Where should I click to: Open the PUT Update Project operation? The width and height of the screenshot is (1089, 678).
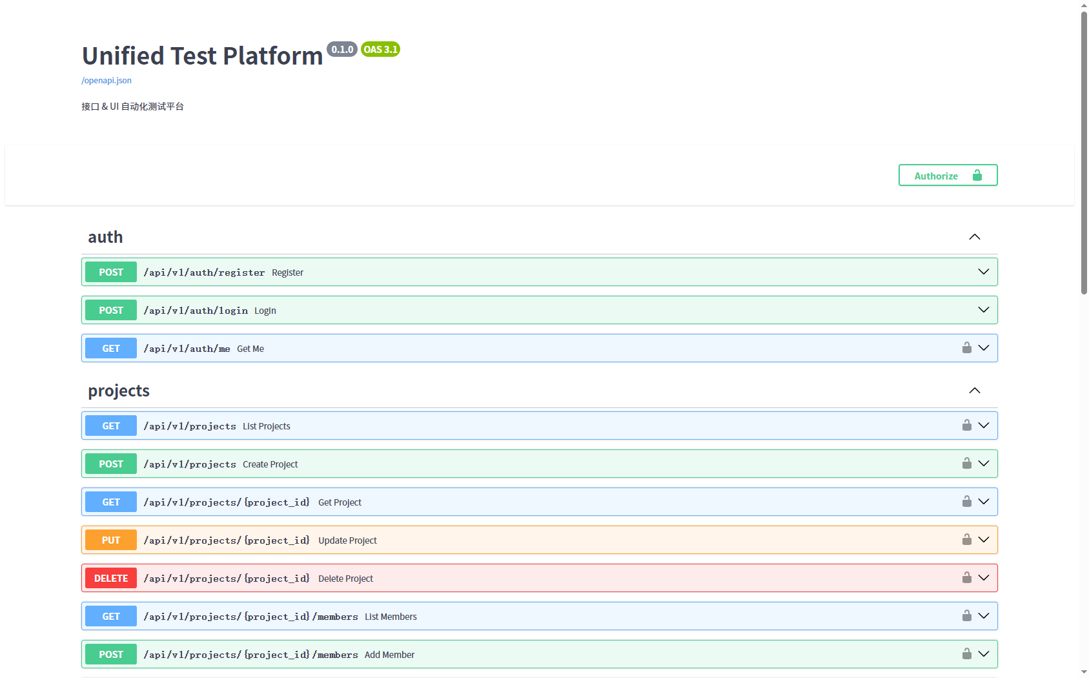(540, 540)
